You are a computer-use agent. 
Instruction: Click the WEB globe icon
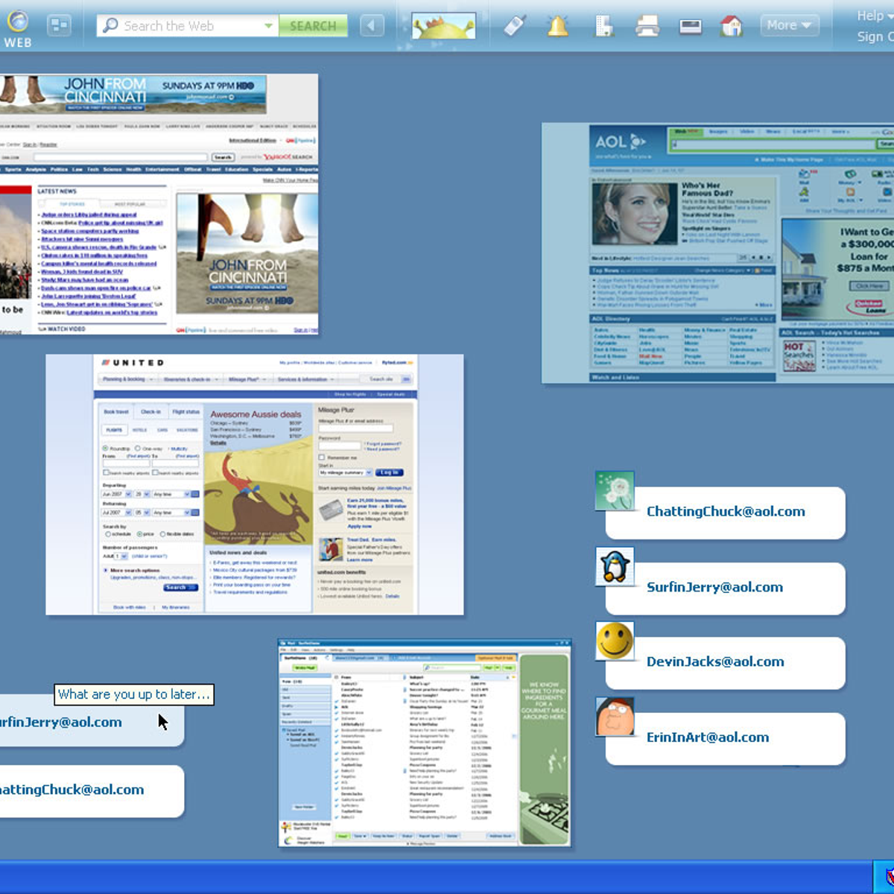point(17,21)
